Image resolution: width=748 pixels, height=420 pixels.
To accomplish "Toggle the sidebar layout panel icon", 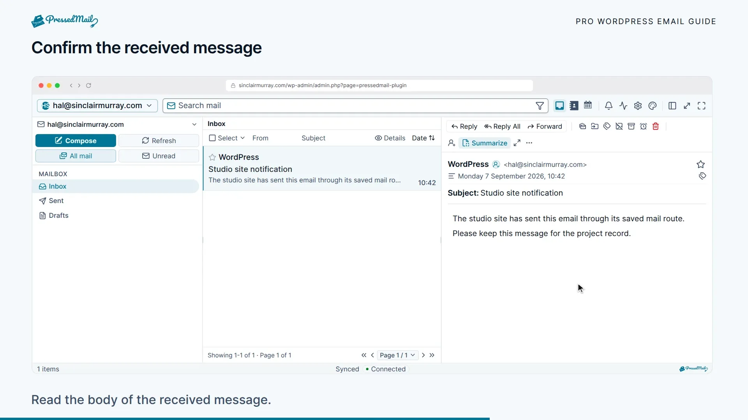I will [x=672, y=106].
